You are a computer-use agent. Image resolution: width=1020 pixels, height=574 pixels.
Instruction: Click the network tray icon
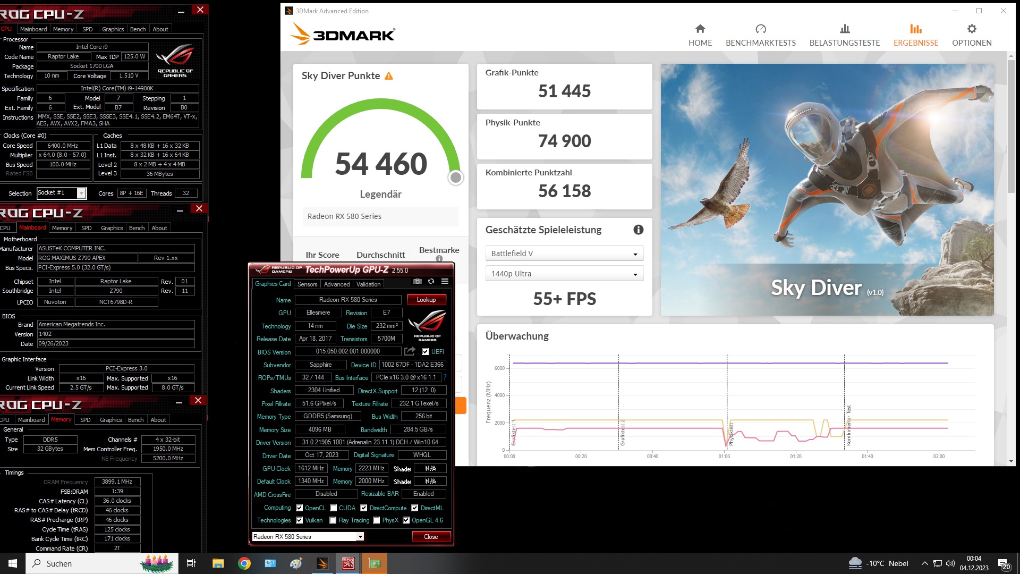pos(938,563)
